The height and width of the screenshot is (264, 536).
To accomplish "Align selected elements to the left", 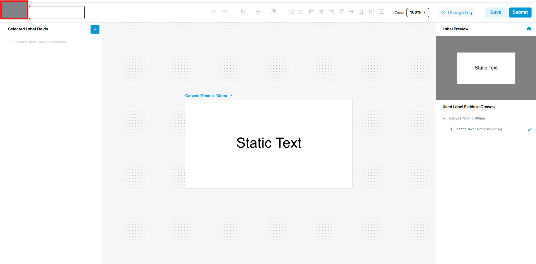I will [x=311, y=12].
